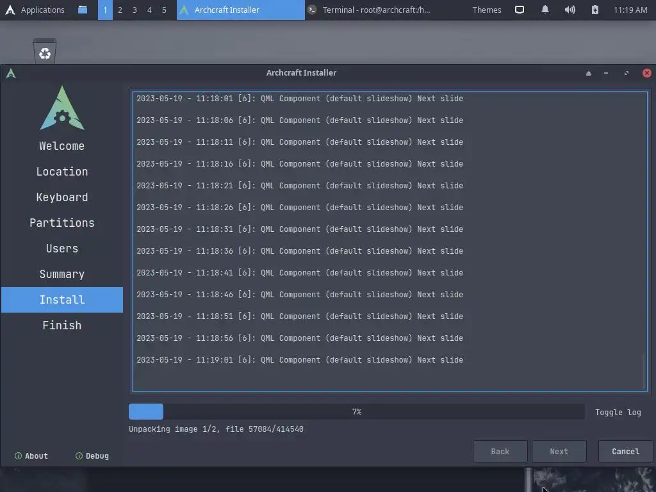Click the display icon in the system tray
The height and width of the screenshot is (492, 656).
pos(519,10)
